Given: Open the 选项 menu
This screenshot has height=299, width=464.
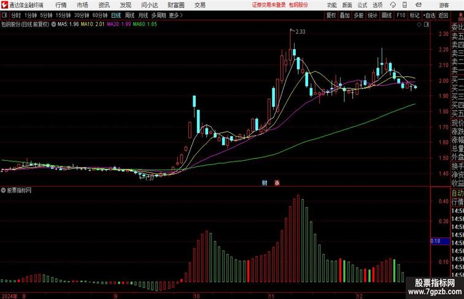Looking at the screenshot, I should (x=377, y=5).
